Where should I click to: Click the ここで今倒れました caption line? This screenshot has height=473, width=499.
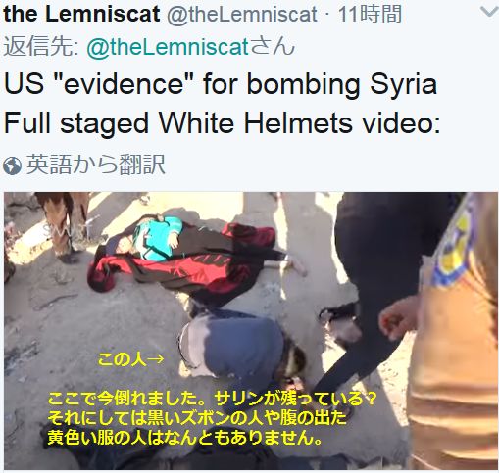(x=213, y=399)
